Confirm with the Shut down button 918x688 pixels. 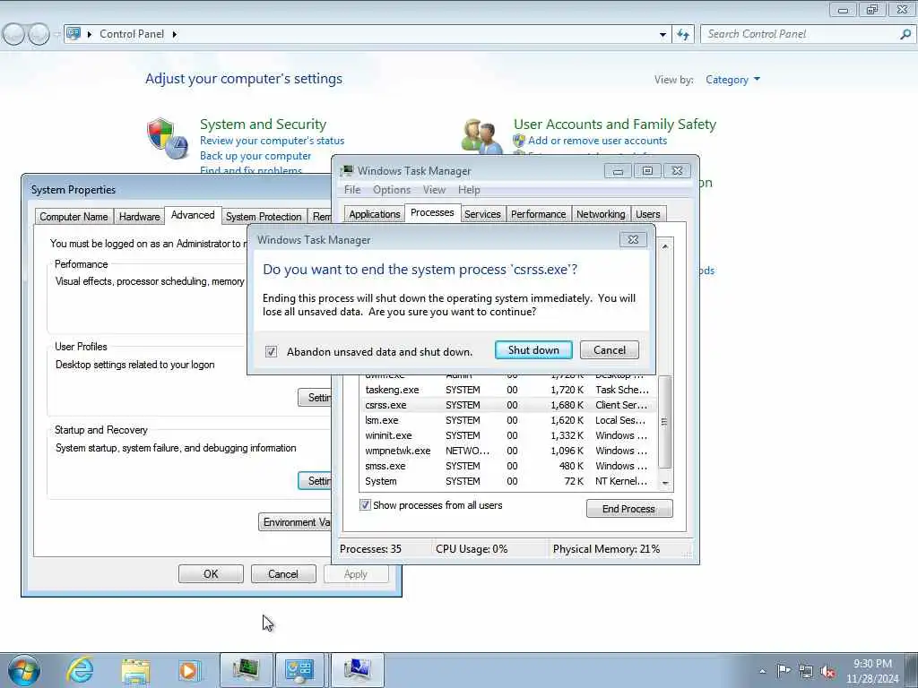(x=533, y=350)
